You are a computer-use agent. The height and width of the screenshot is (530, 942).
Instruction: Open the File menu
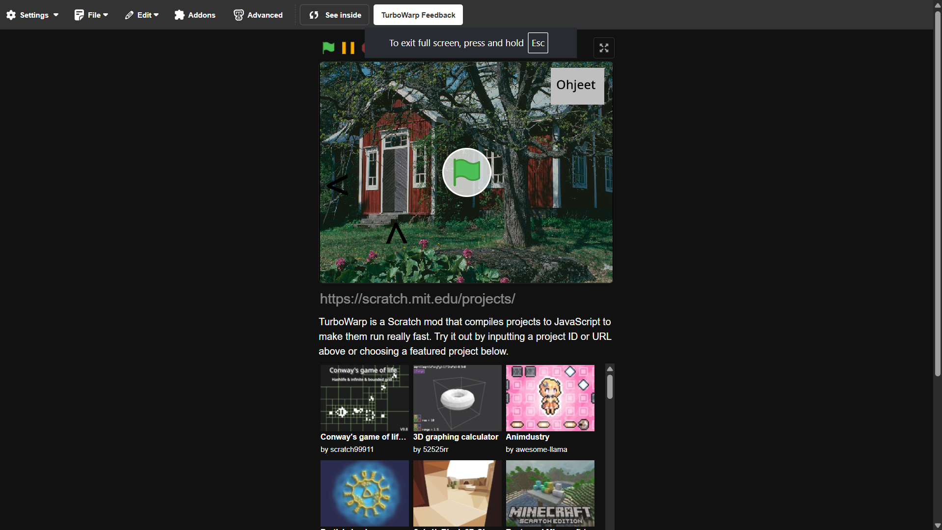point(91,15)
